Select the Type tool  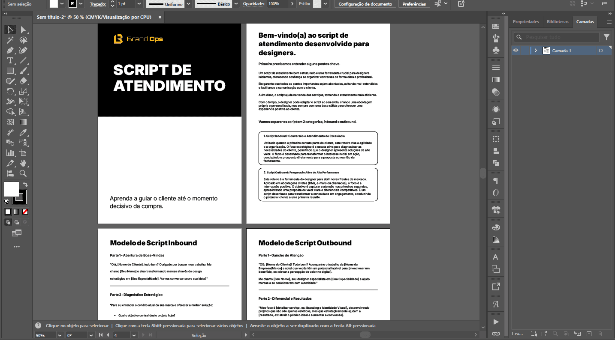tap(9, 61)
